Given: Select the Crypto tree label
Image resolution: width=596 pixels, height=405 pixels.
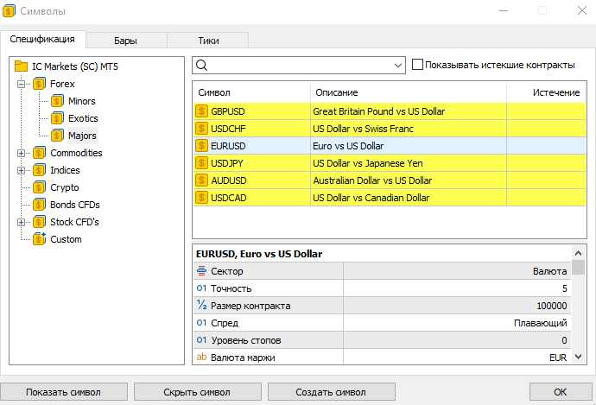Looking at the screenshot, I should [65, 187].
